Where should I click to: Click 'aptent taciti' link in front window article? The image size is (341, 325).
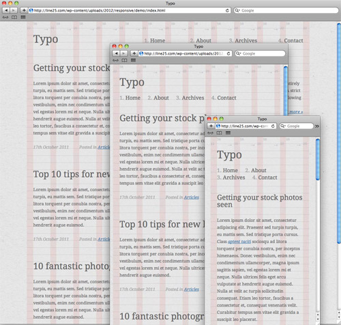click(239, 242)
